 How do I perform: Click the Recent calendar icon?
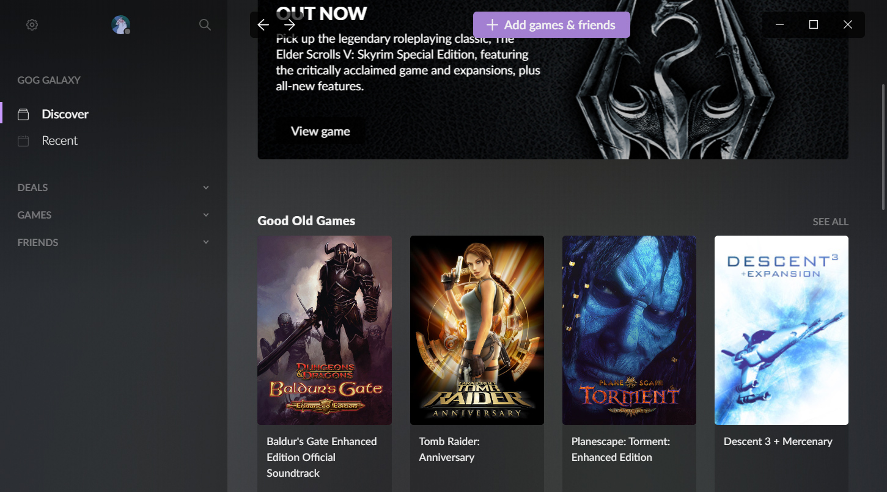pyautogui.click(x=23, y=141)
